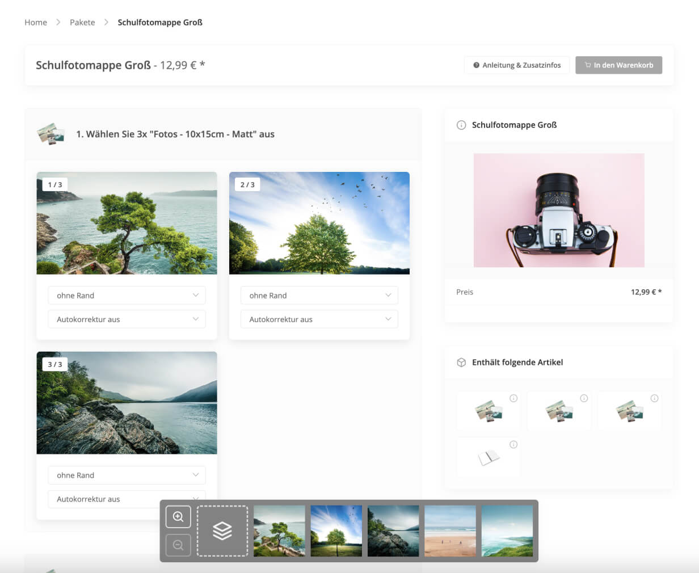The height and width of the screenshot is (573, 699).
Task: Click info icon on second included photo article
Action: pyautogui.click(x=584, y=398)
